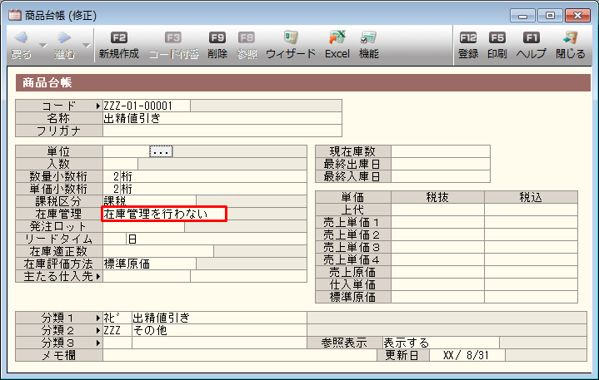The image size is (599, 380).
Task: Print using the 印刷 (F5) icon
Action: point(497,46)
